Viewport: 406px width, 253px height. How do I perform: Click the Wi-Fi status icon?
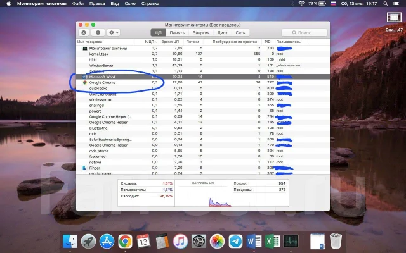tap(301, 4)
